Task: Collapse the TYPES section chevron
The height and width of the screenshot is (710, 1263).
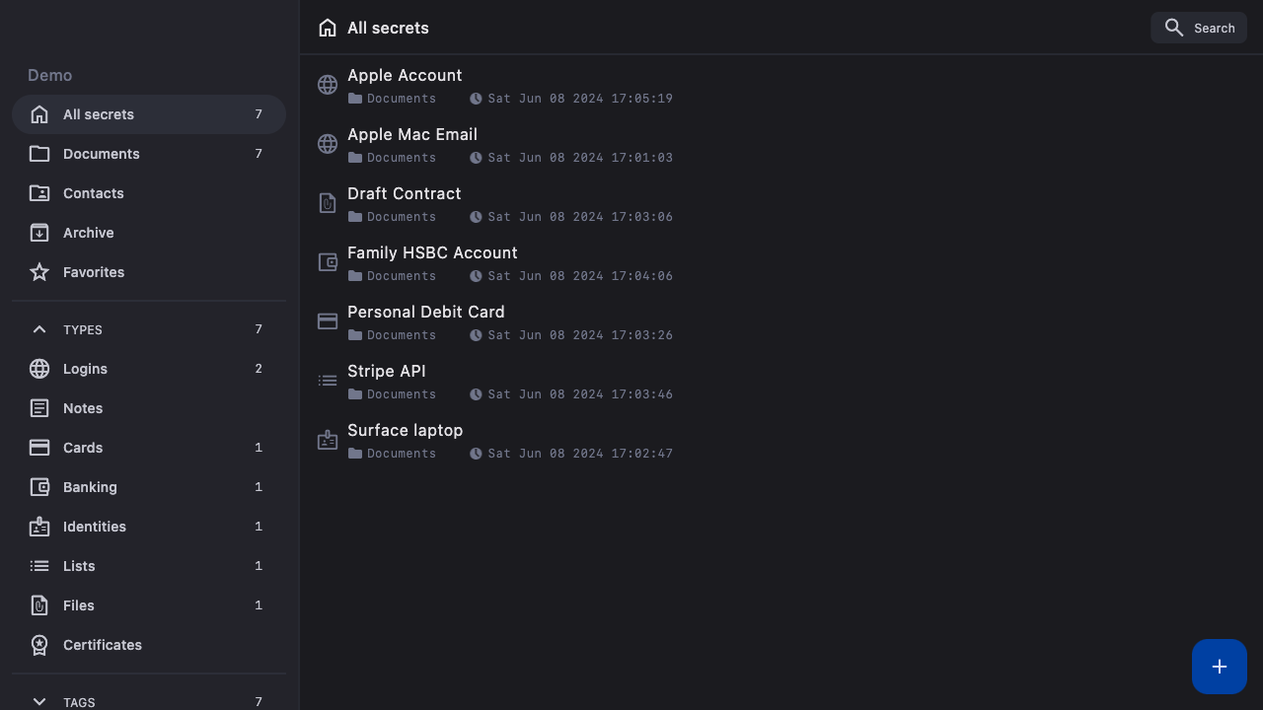Action: (39, 329)
